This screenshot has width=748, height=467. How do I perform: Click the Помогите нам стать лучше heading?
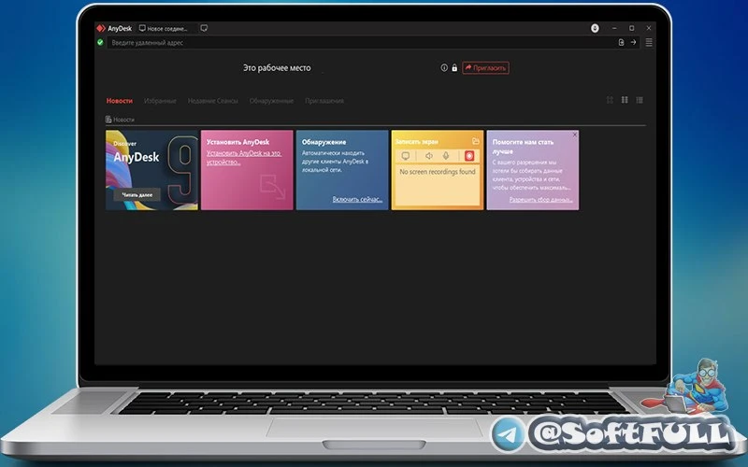pyautogui.click(x=523, y=147)
